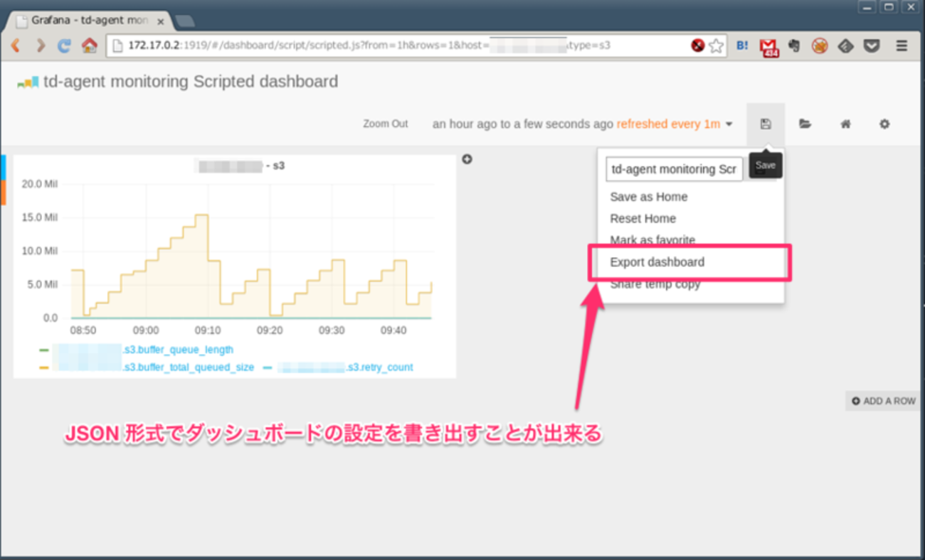Click the teal retry_count legend color marker
The image size is (925, 560).
pos(268,368)
